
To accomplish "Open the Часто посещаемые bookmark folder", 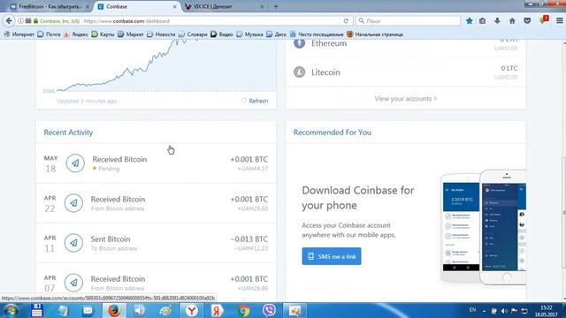I will coord(317,34).
